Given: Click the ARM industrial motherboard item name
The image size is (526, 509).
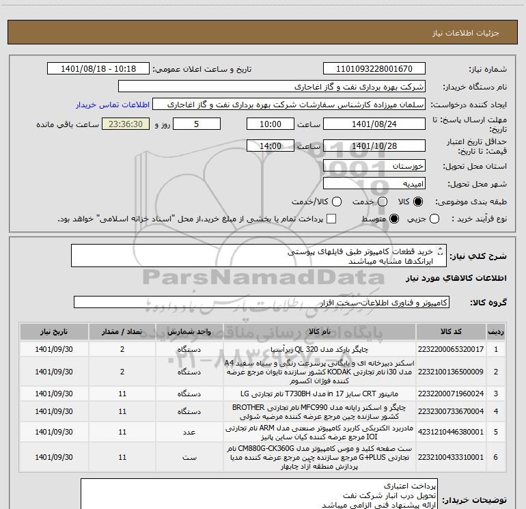Looking at the screenshot, I should (x=320, y=432).
